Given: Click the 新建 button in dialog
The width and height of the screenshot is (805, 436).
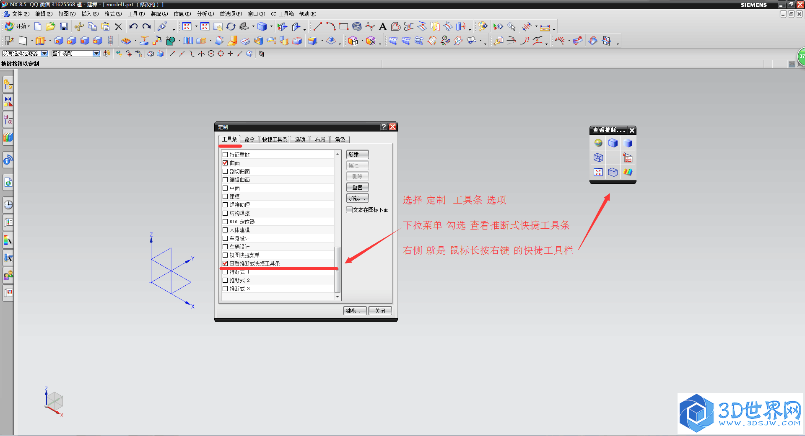Looking at the screenshot, I should (357, 155).
